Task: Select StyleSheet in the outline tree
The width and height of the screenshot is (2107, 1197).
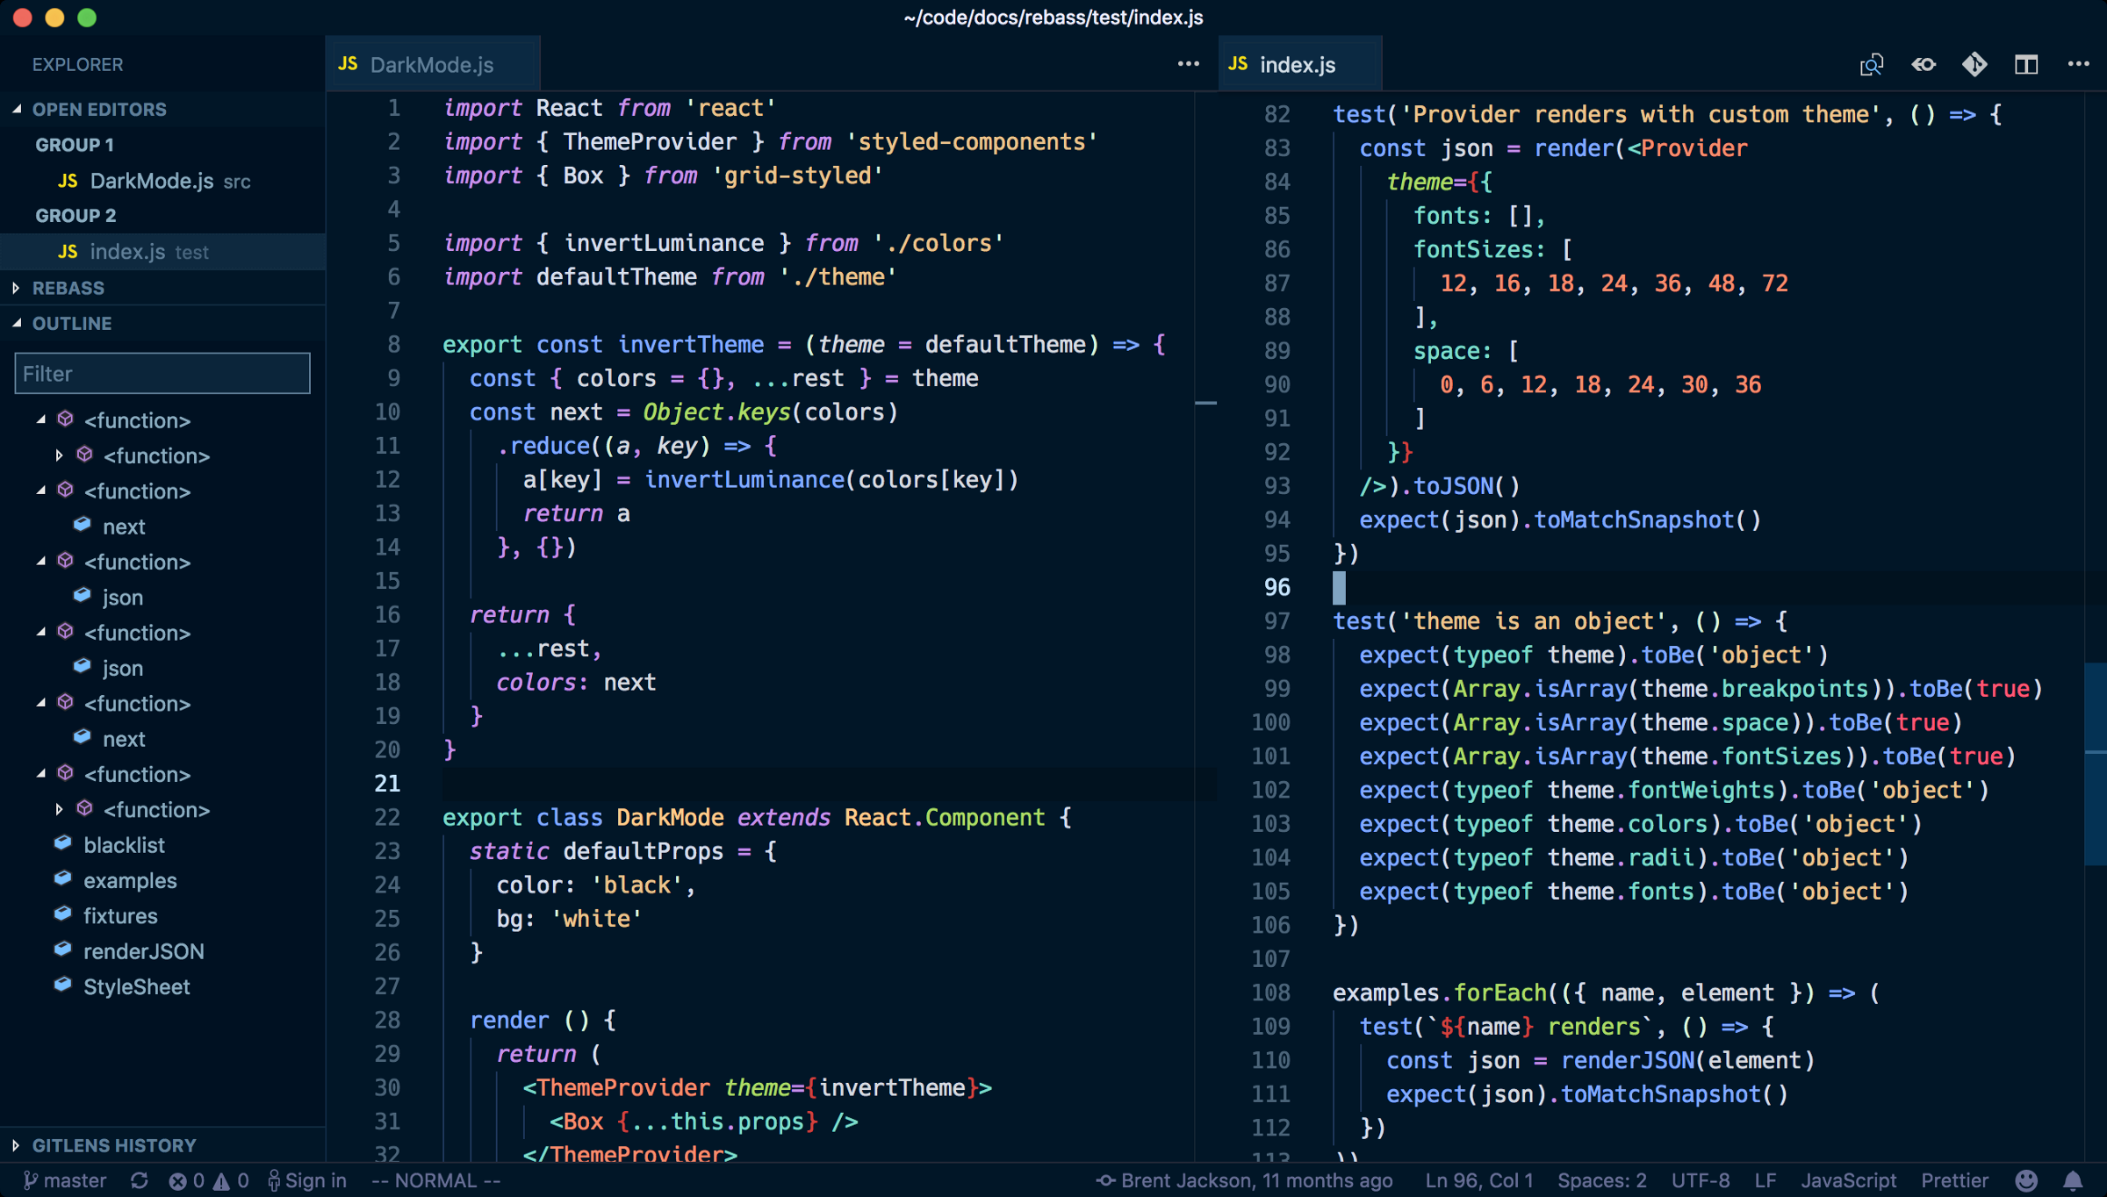Action: coord(136,986)
